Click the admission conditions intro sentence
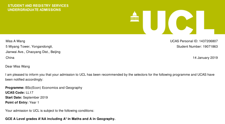This screenshot has height=124, width=225. pyautogui.click(x=50, y=111)
